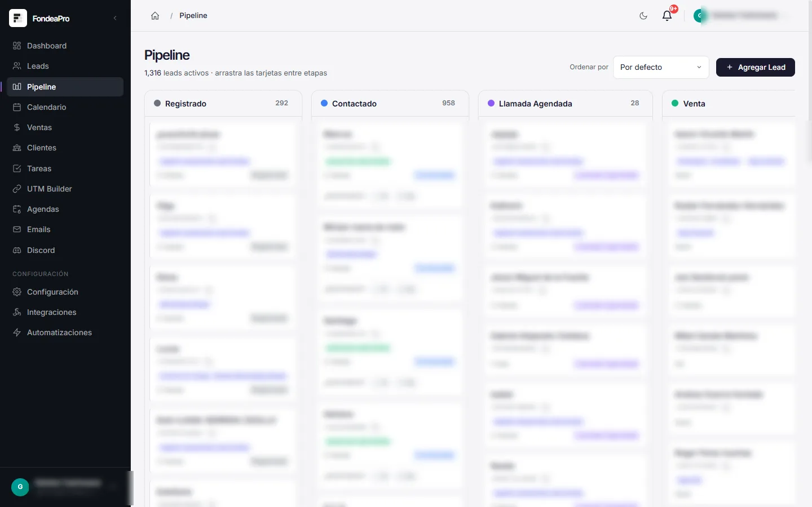The image size is (812, 507).
Task: Open the Leads icon in the sidebar
Action: click(17, 66)
